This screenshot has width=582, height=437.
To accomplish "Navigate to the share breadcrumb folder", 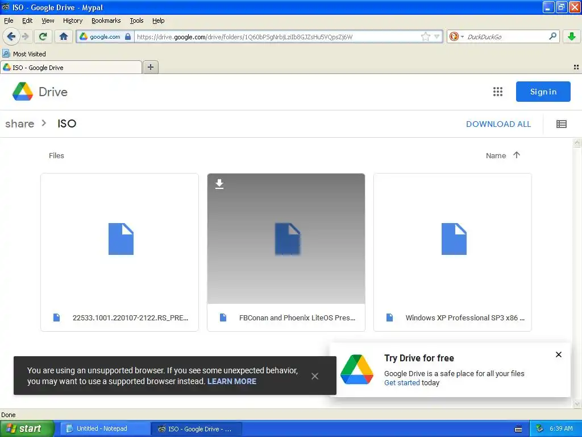I will (x=20, y=123).
